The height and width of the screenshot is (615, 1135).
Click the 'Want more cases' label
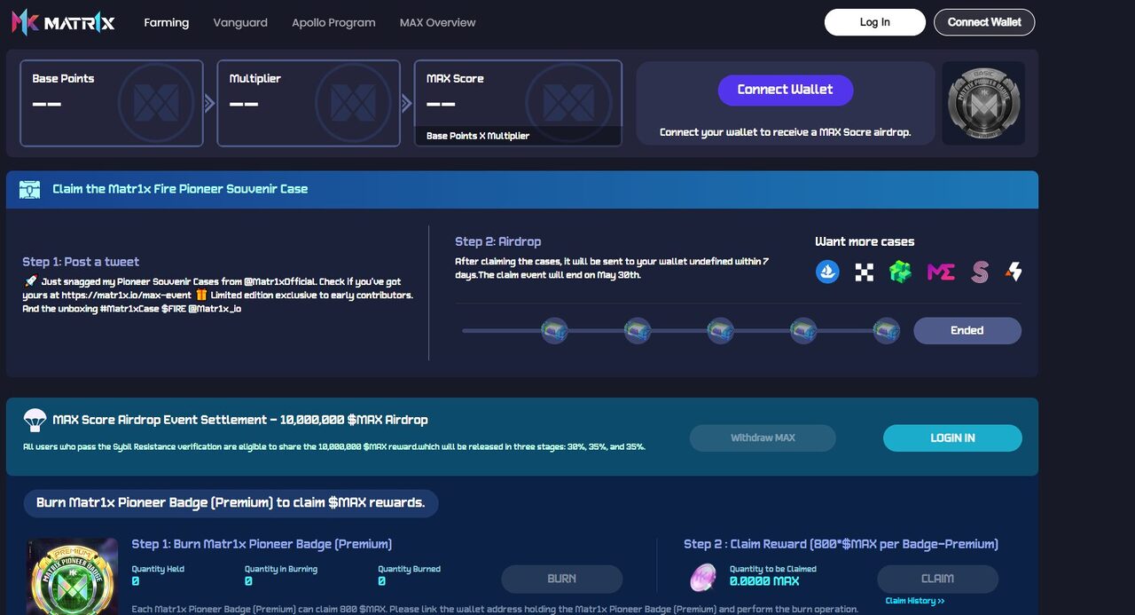tap(865, 241)
